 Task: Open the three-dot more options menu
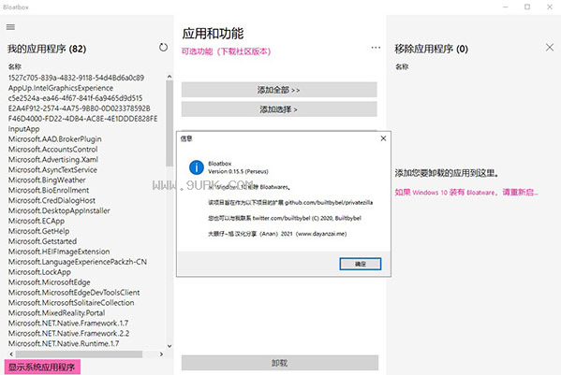click(x=376, y=48)
